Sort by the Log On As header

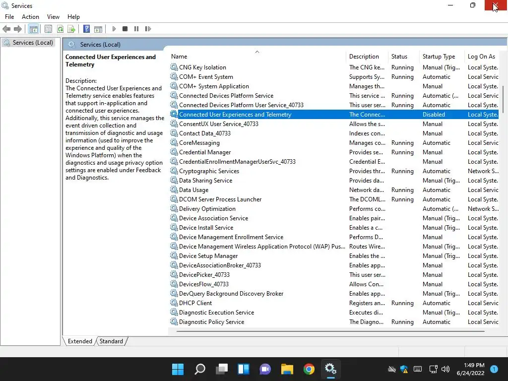(483, 57)
